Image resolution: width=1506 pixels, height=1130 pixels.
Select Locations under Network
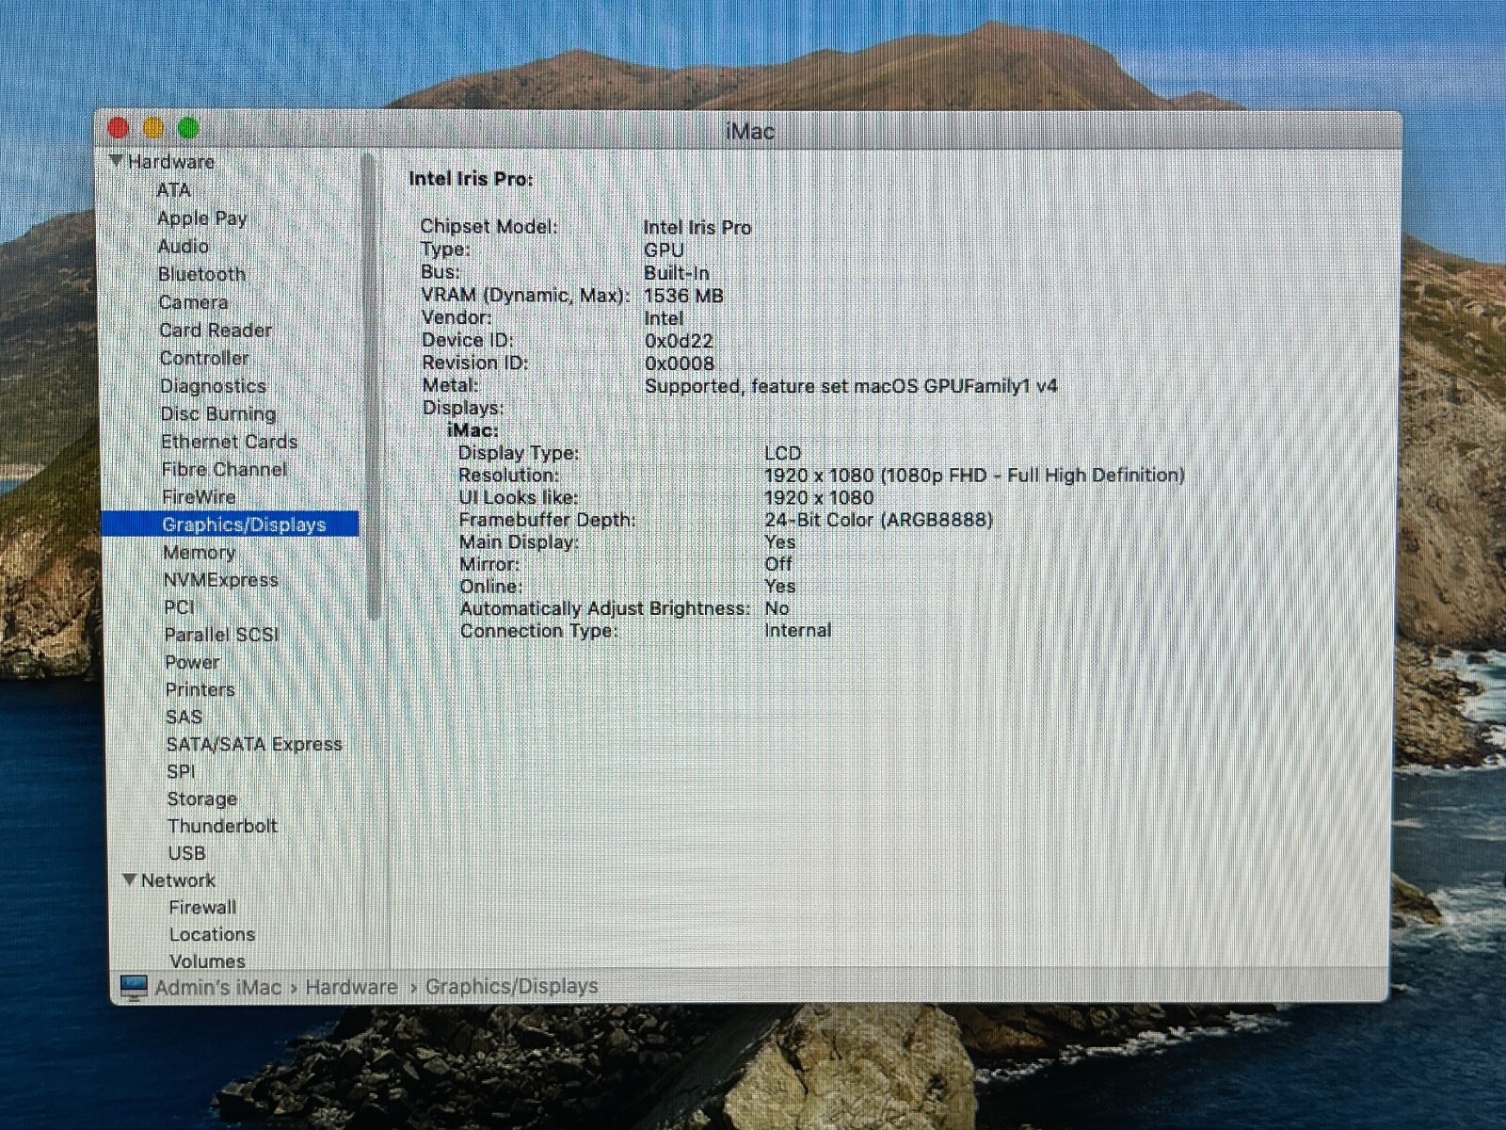pyautogui.click(x=212, y=934)
